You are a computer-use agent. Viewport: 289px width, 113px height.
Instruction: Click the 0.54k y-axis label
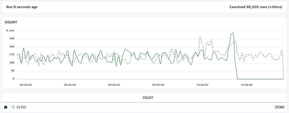[10, 31]
